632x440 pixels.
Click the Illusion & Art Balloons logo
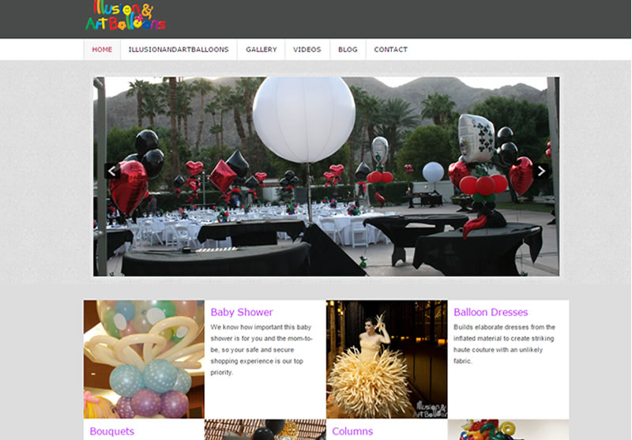pos(126,16)
